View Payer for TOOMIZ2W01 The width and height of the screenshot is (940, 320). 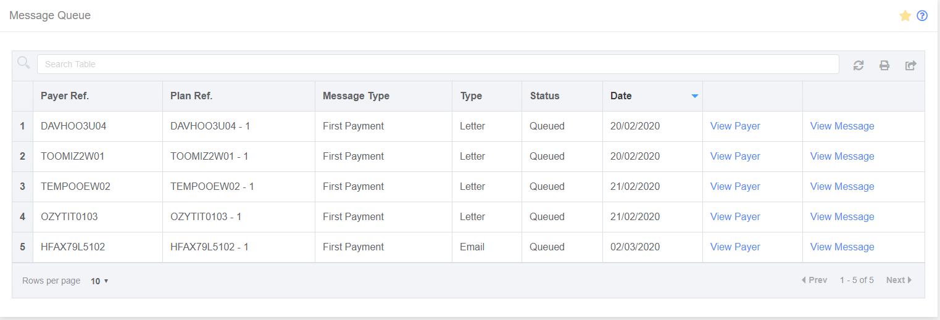click(735, 156)
